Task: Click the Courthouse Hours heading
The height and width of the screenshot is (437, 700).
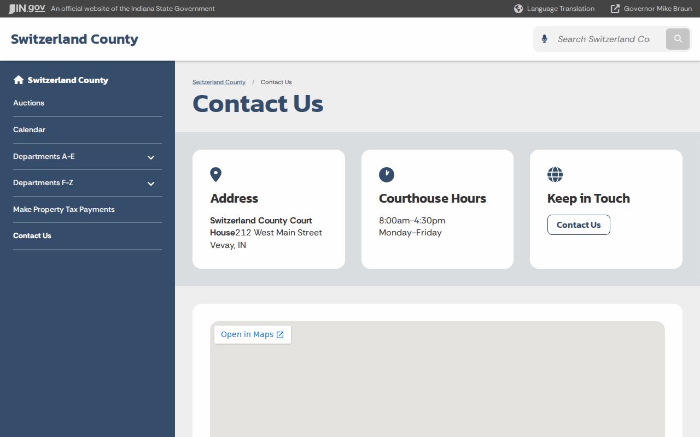Action: tap(433, 199)
